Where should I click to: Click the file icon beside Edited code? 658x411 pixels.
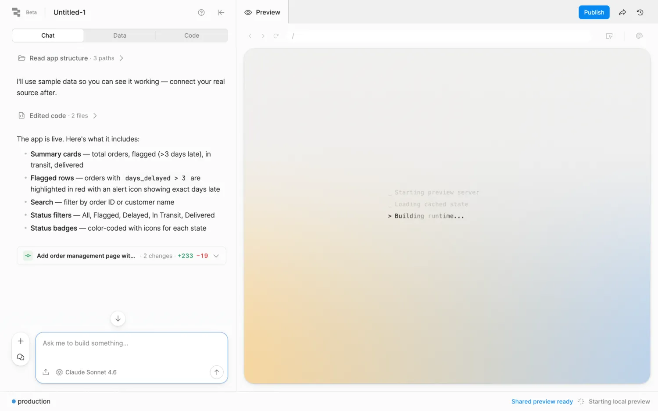[21, 116]
